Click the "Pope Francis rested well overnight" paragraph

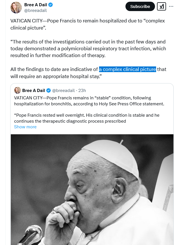87,118
